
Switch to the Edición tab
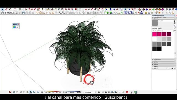tap(160, 28)
